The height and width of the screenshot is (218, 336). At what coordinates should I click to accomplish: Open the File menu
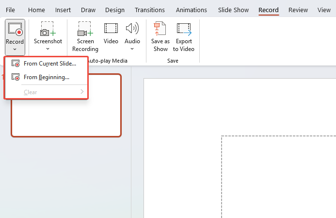[10, 10]
